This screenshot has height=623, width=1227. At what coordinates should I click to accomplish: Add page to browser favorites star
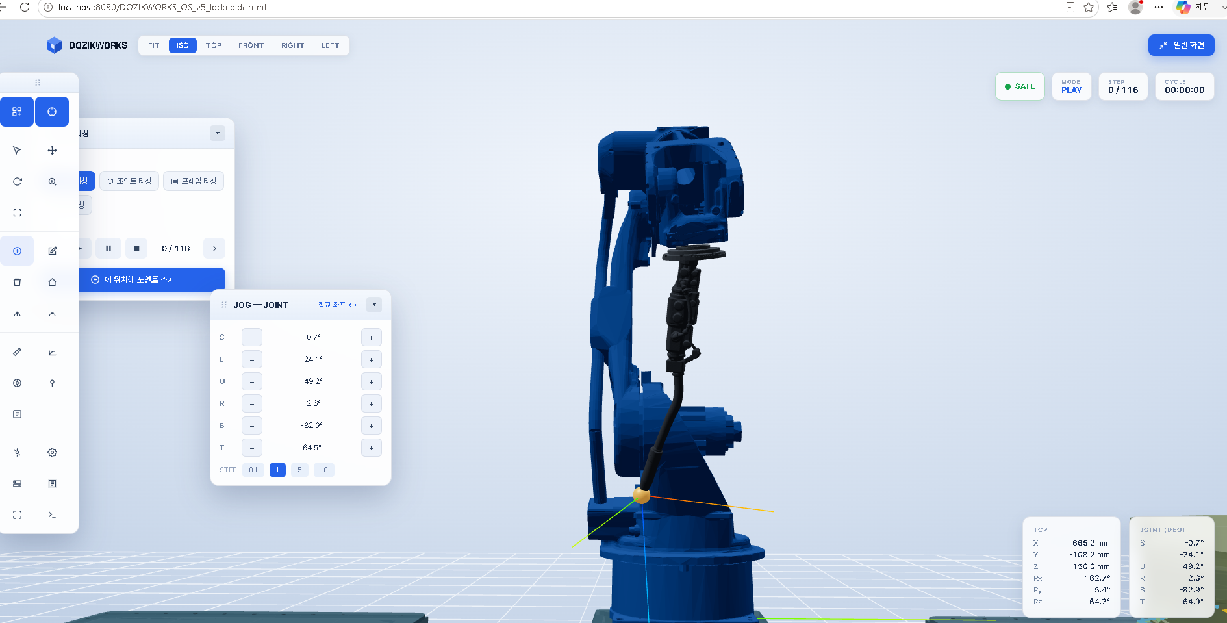pos(1089,7)
